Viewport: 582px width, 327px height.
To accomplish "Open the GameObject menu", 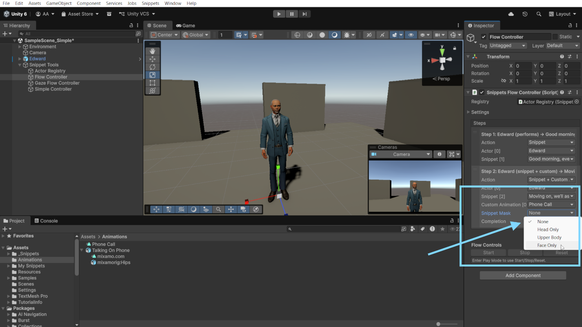I will [x=59, y=3].
